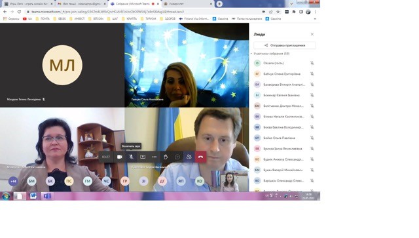Bookmark this page with the star icon

point(278,12)
